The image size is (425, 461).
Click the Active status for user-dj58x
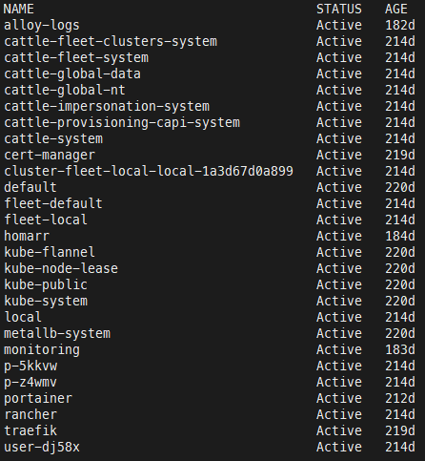pyautogui.click(x=339, y=447)
